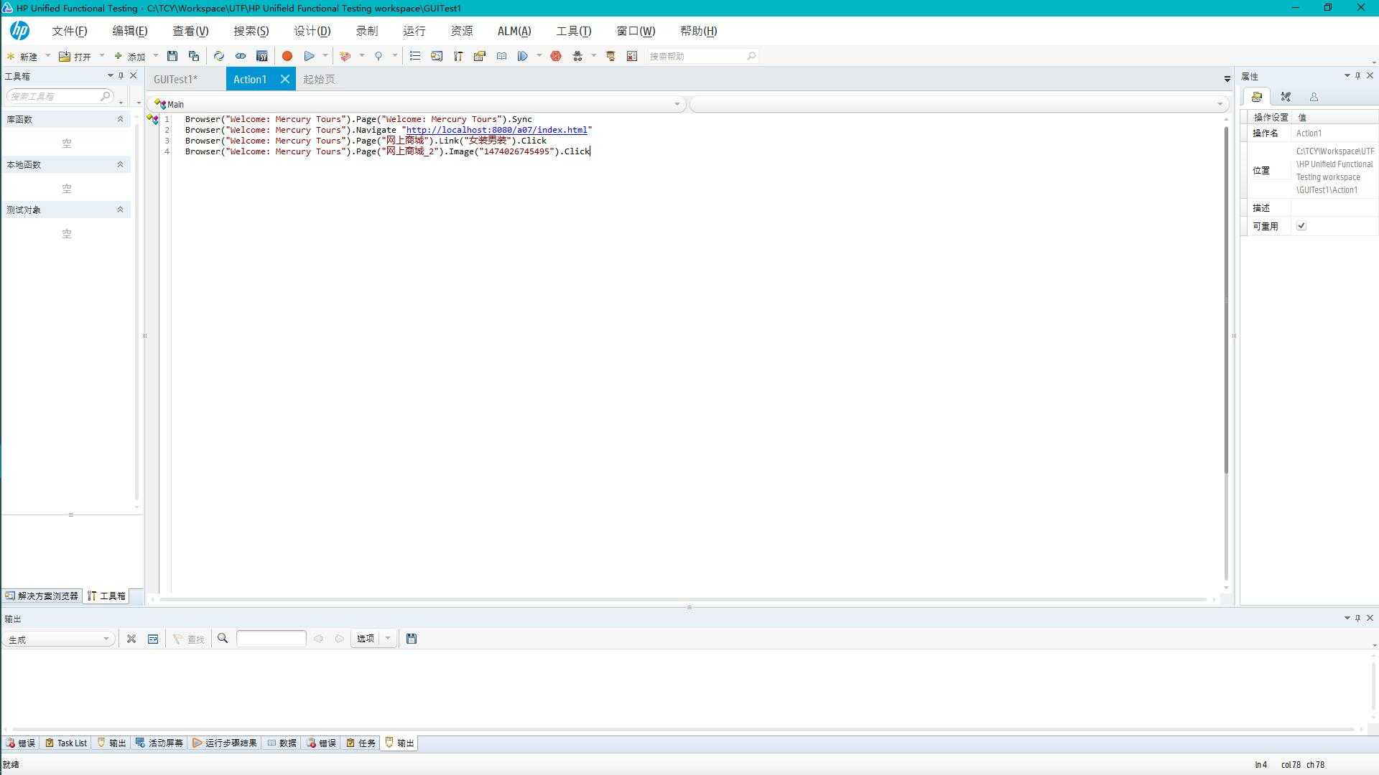Collapse the 库函数 section
Screen dimensions: 1379x775
pyautogui.click(x=120, y=119)
